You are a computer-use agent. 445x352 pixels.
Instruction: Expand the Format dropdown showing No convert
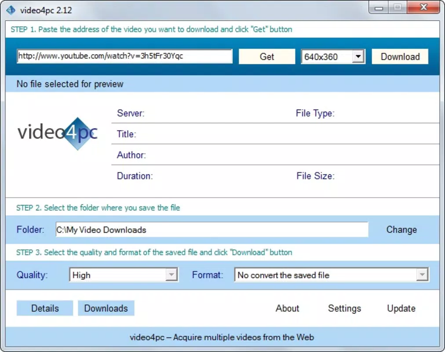tap(422, 275)
